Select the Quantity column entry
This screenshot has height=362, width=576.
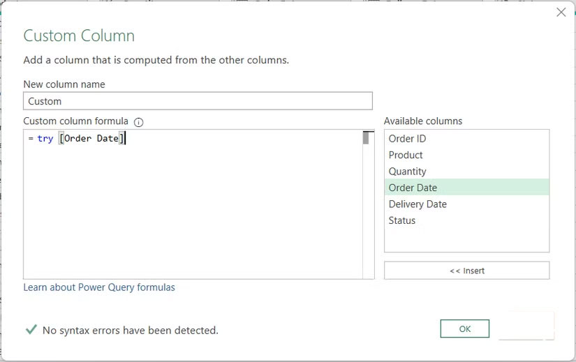(x=408, y=172)
